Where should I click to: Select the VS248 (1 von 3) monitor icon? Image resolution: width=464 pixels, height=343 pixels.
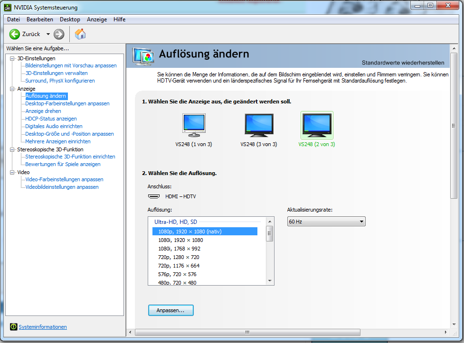pos(194,125)
